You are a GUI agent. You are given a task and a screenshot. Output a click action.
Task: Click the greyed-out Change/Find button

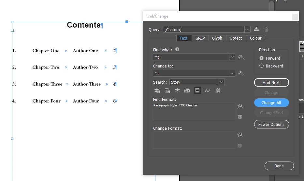(x=271, y=113)
